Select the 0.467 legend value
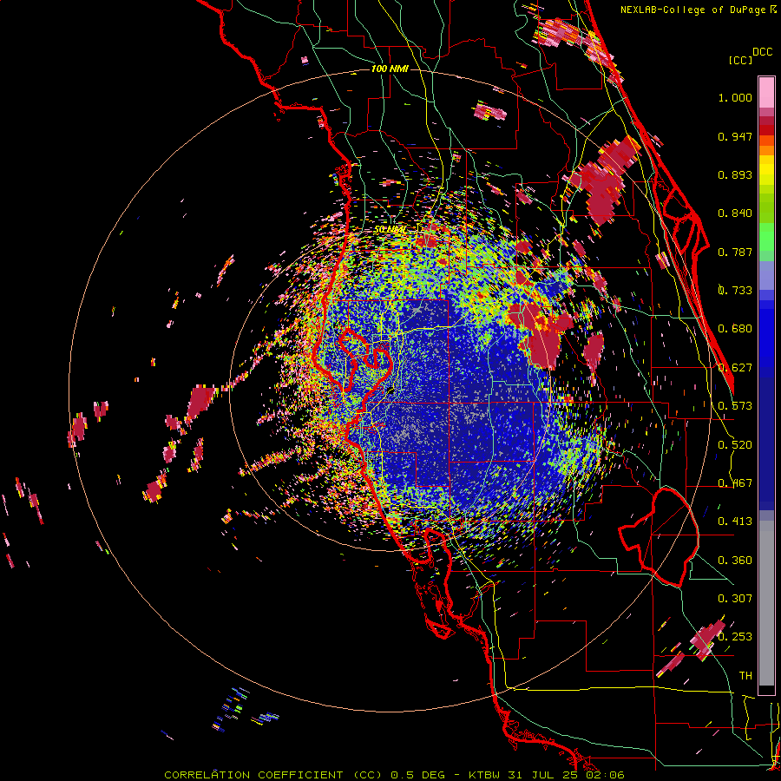Screen dimensions: 781x781 click(735, 483)
